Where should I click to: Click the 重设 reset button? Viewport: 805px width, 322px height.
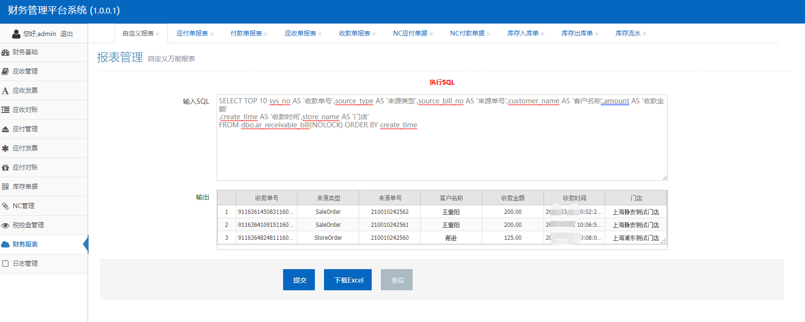click(397, 280)
